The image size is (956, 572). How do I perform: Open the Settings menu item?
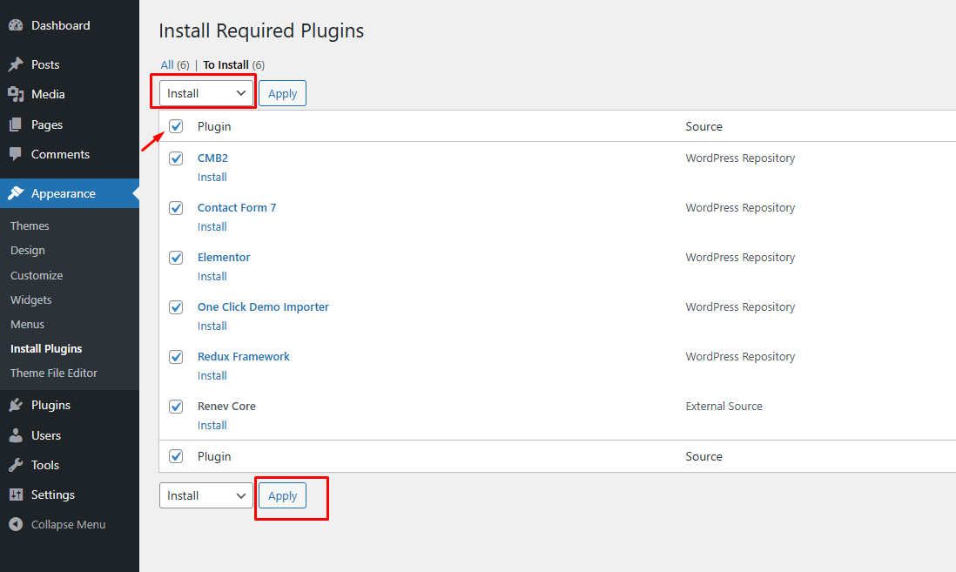click(x=53, y=495)
